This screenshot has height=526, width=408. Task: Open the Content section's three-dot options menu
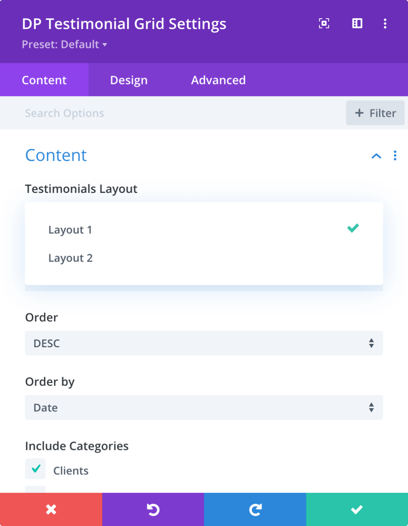(x=395, y=156)
